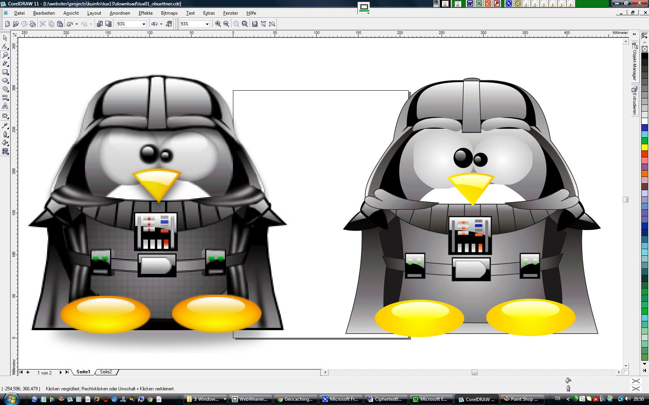Click the Copy icon
The image size is (649, 405).
click(x=51, y=24)
